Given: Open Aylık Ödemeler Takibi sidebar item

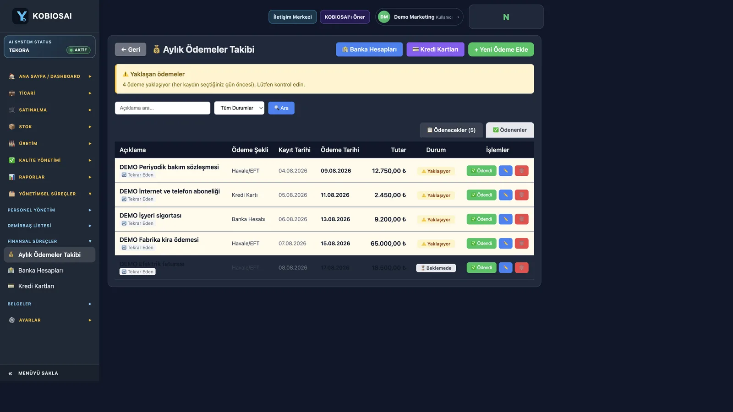Looking at the screenshot, I should pyautogui.click(x=49, y=255).
